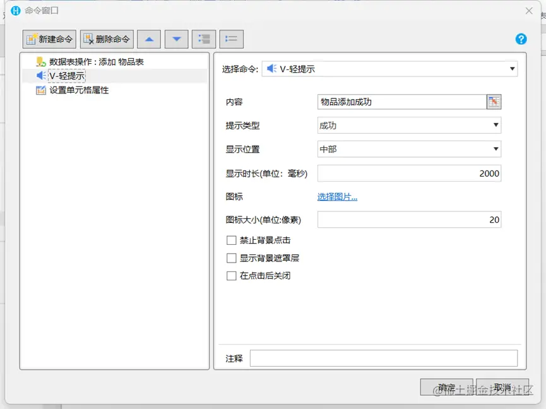Open the field selector icon beside 内容 input
Screen dimensions: 546x409
coord(494,101)
